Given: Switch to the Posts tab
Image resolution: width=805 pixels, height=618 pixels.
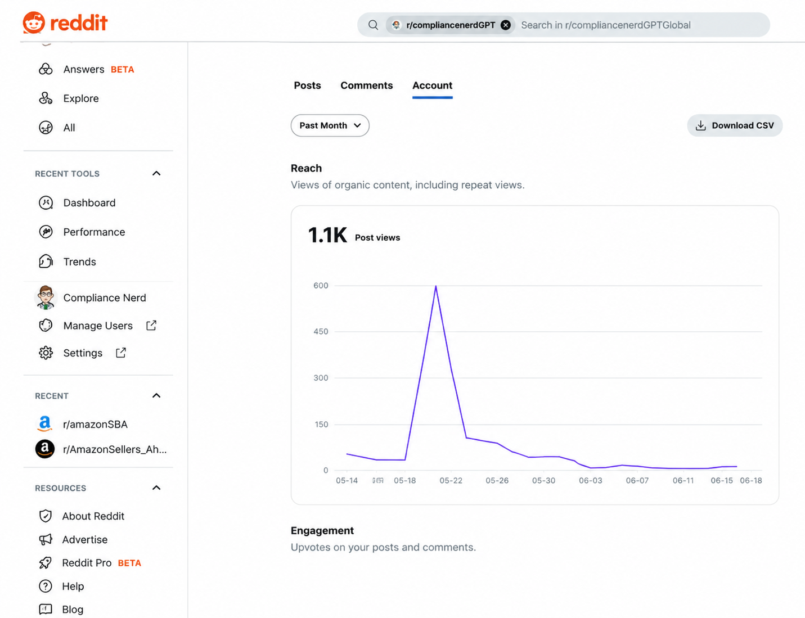Looking at the screenshot, I should [307, 85].
